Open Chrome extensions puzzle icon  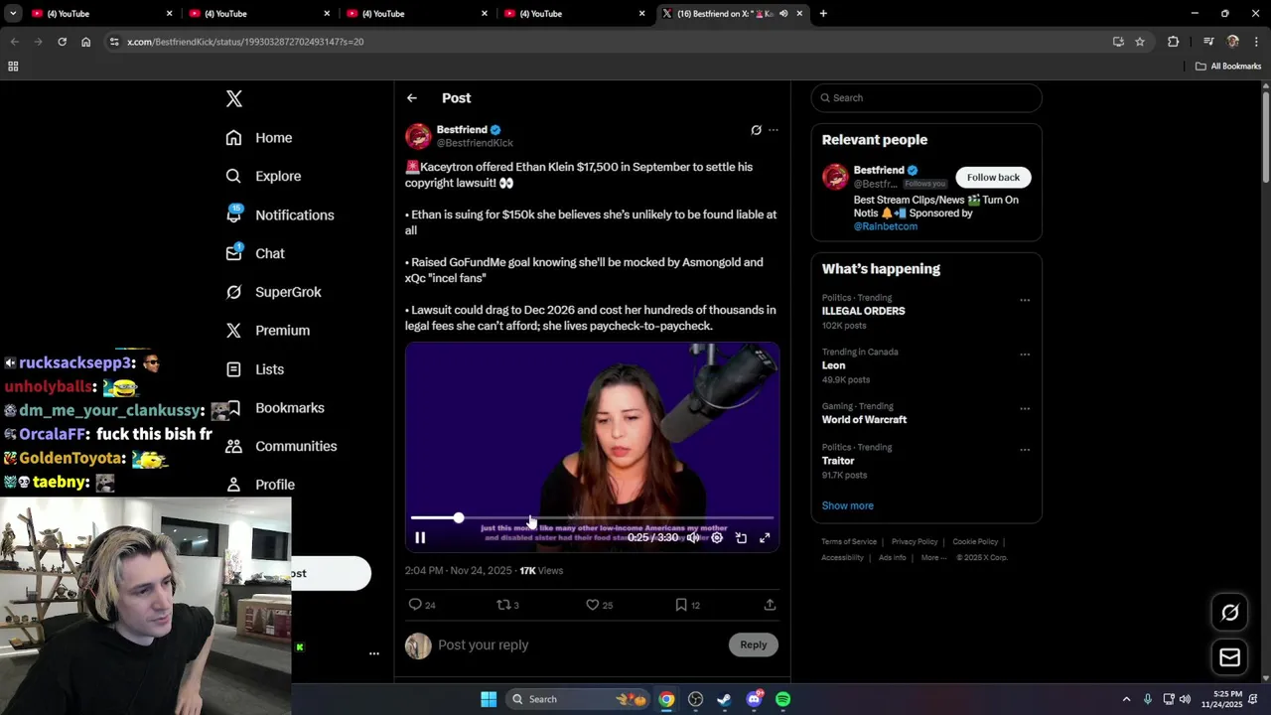(x=1173, y=42)
